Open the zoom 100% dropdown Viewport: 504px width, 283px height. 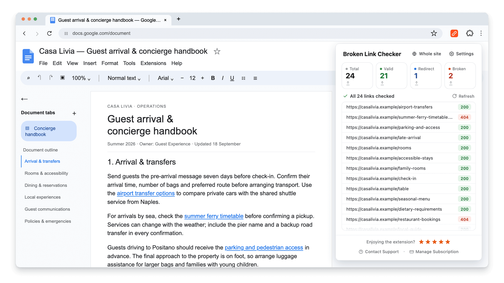click(x=81, y=78)
